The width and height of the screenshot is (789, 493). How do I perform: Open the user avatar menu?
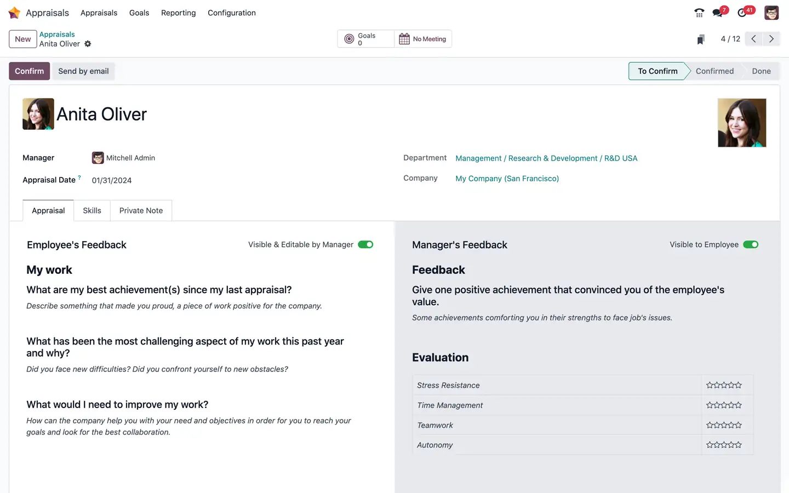[771, 12]
